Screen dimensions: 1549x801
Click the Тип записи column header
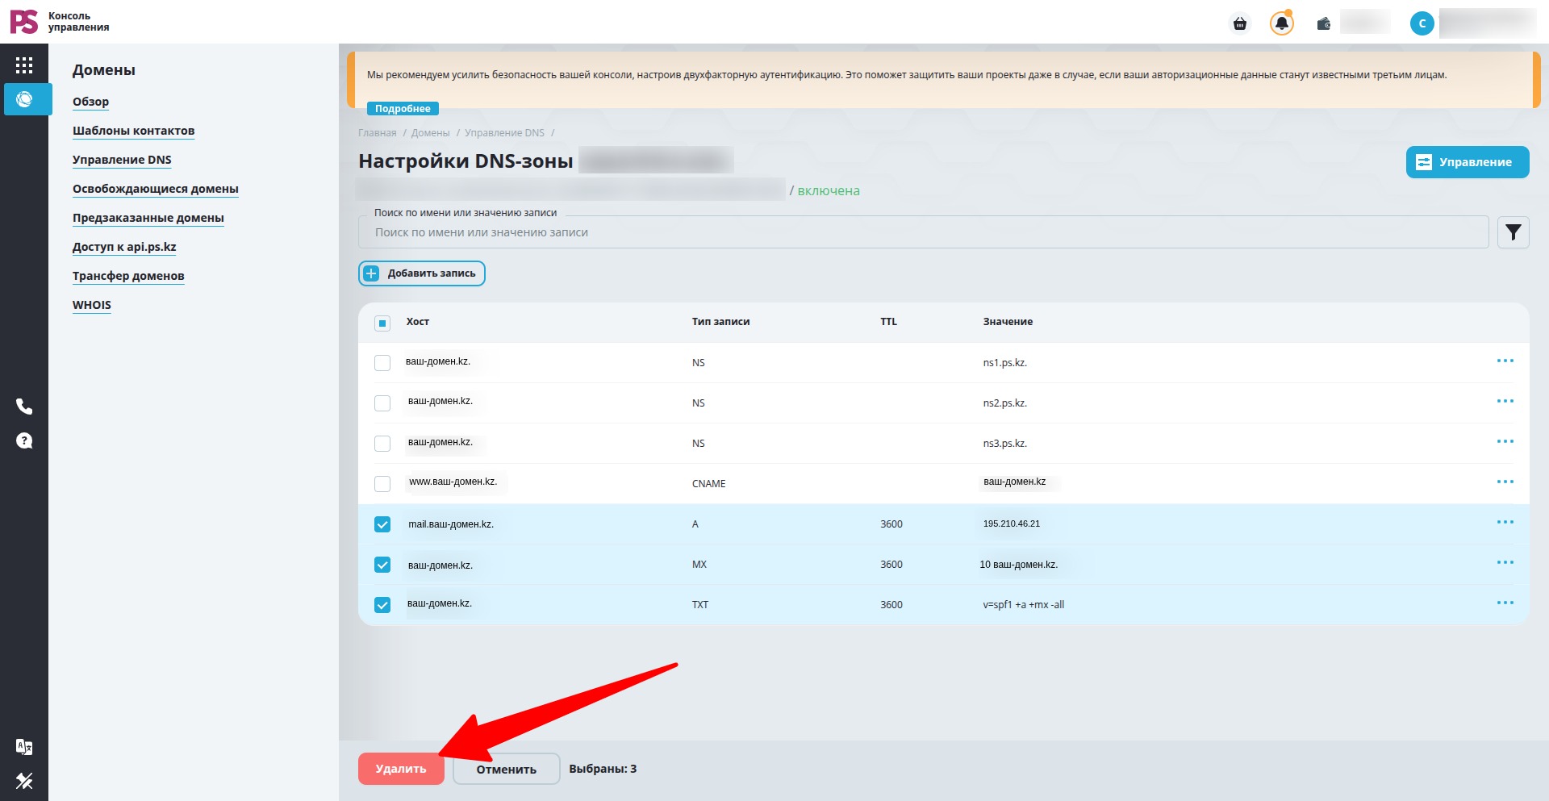click(x=721, y=322)
